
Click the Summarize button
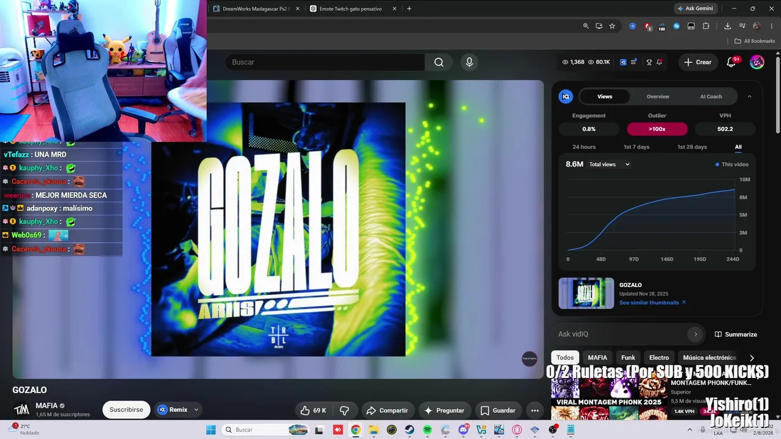coord(736,334)
